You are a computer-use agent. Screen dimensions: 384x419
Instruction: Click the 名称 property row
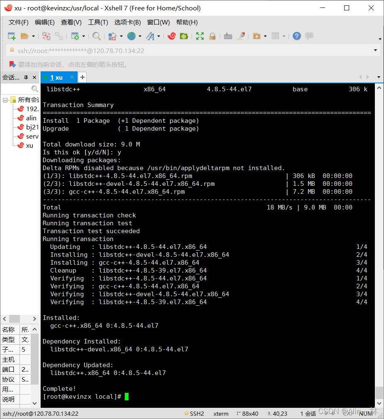pos(15,329)
